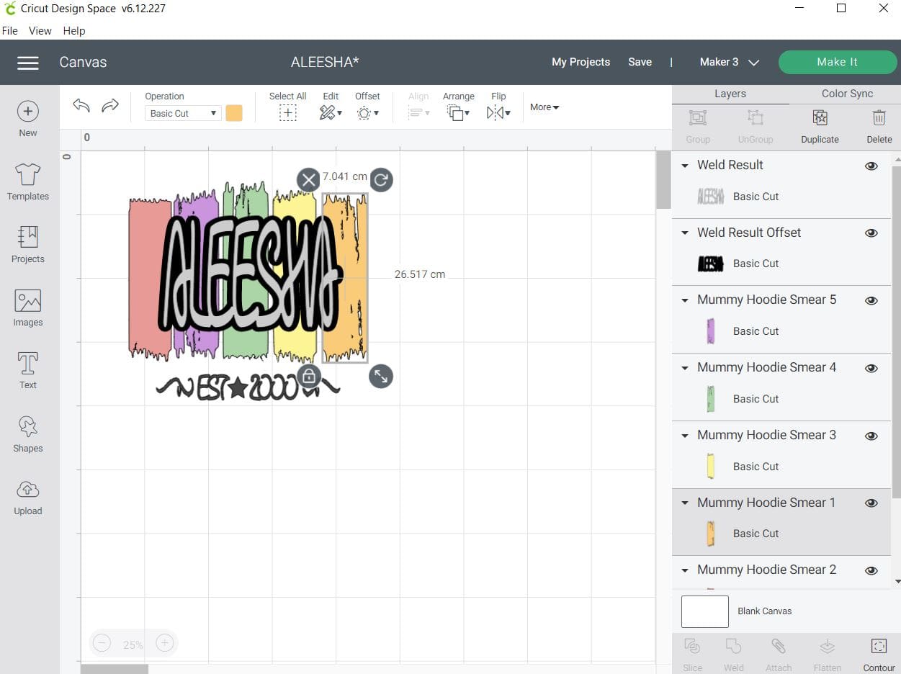Hide the Mummy Hoodie Smear 5 layer
This screenshot has width=901, height=674.
coord(871,301)
